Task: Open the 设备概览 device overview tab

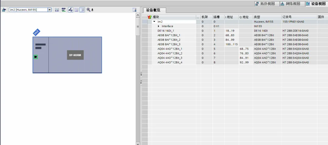Action: pyautogui.click(x=155, y=10)
